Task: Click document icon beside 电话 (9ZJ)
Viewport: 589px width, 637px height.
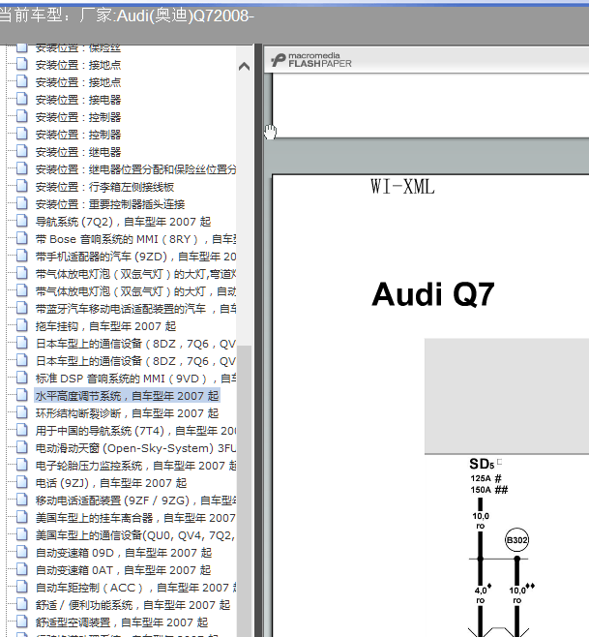Action: (x=22, y=483)
